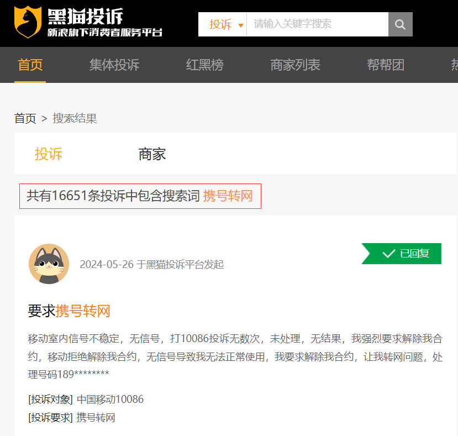Select the 投诉 tab in search results
This screenshot has height=436, width=458.
point(49,154)
